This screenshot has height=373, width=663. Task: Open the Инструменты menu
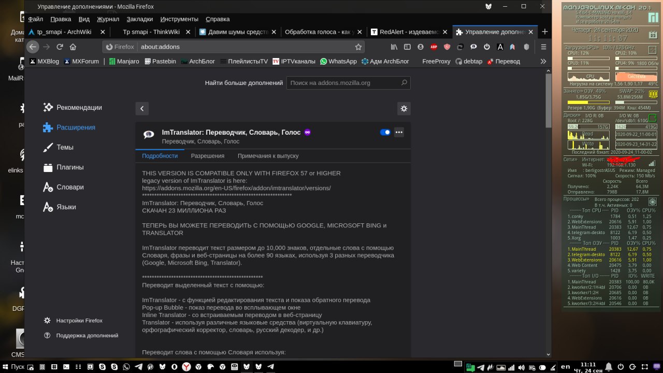pyautogui.click(x=179, y=19)
